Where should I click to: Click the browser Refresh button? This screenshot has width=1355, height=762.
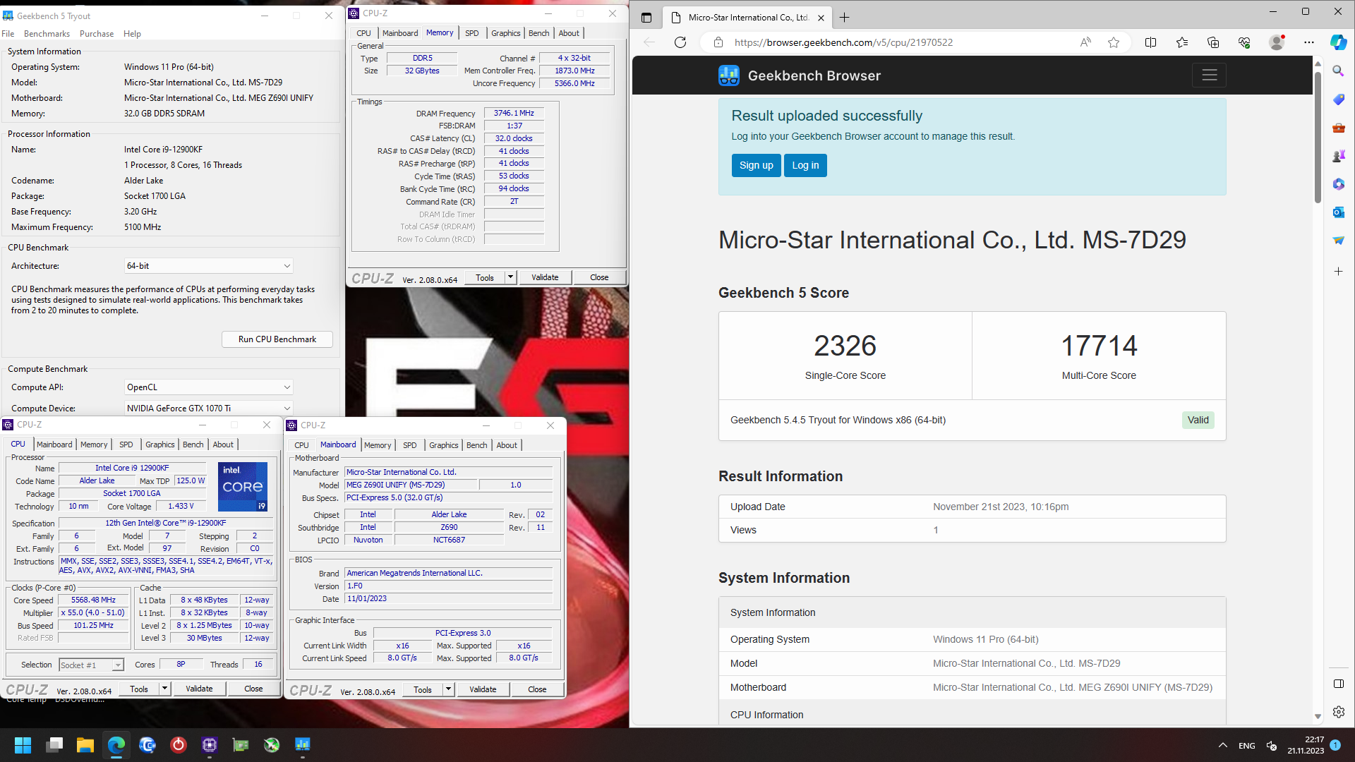680,42
